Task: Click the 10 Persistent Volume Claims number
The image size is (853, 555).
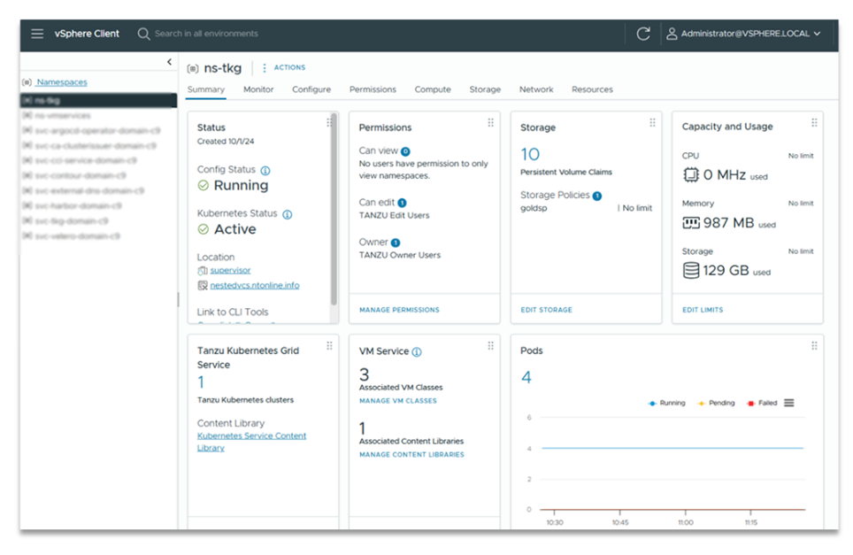Action: click(530, 155)
